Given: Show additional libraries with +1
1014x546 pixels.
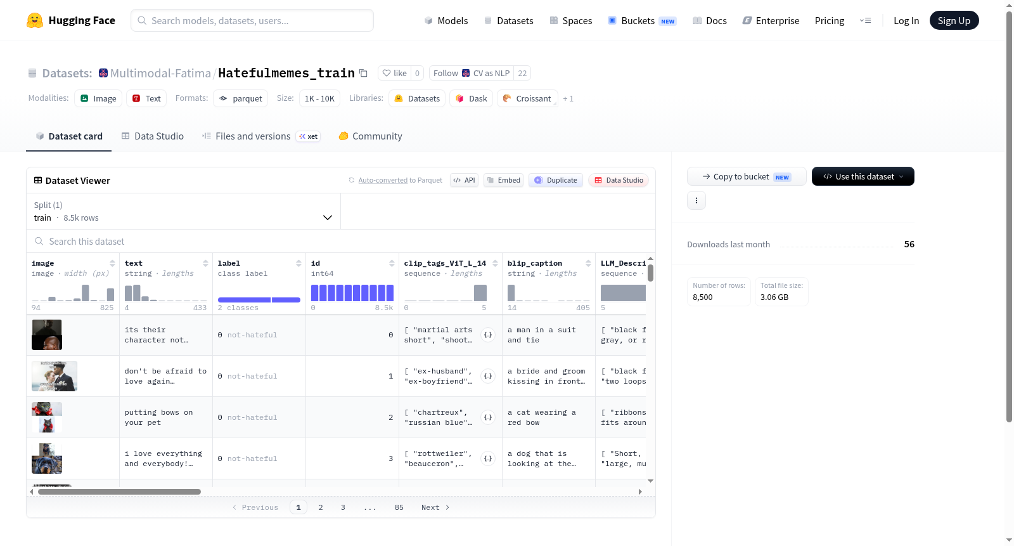Looking at the screenshot, I should click(x=568, y=99).
